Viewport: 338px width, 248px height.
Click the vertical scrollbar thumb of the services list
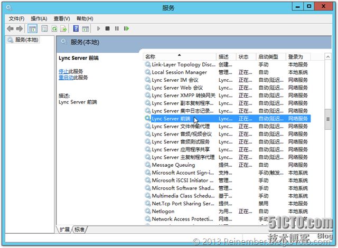[328, 119]
